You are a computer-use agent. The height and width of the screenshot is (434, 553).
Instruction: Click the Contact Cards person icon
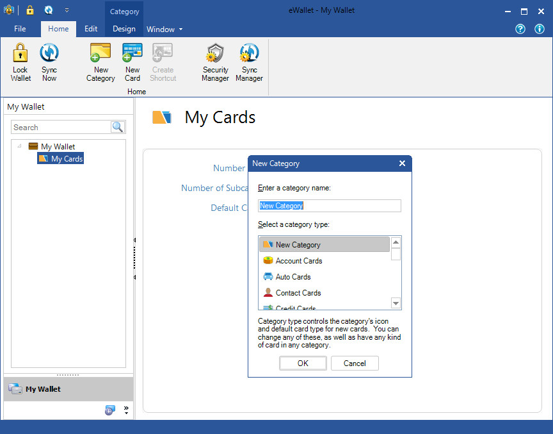pos(268,292)
